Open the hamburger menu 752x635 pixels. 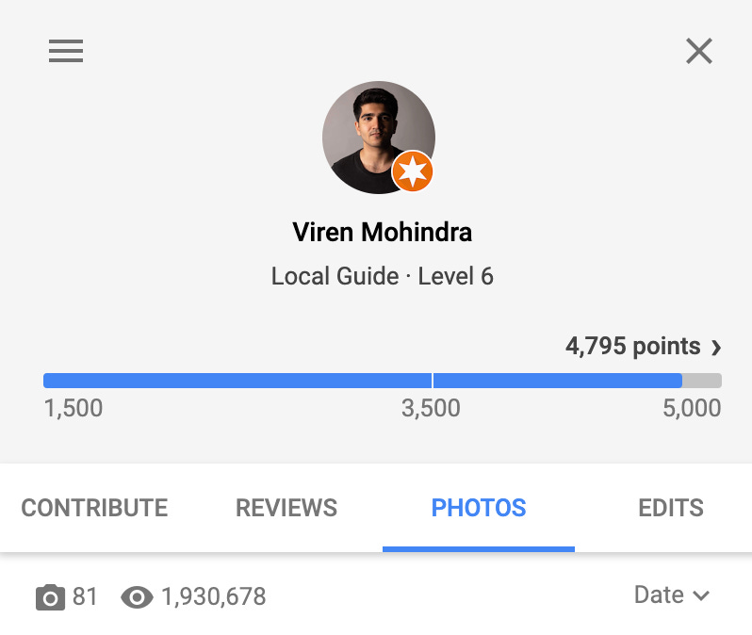66,51
